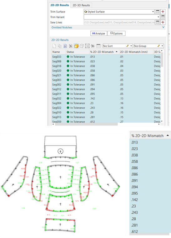
Task: Click the table icon beside Styled Surface
Action: (158, 12)
